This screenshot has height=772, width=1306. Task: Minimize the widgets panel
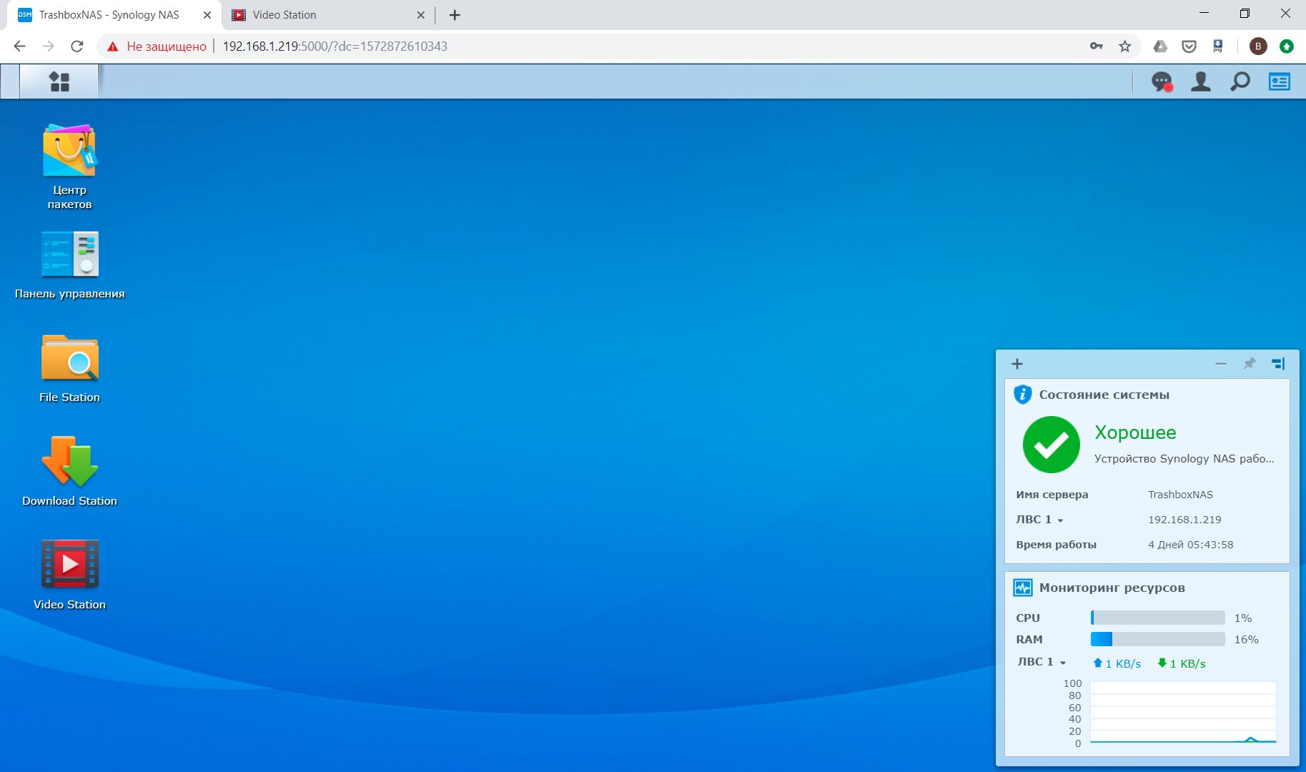1221,364
